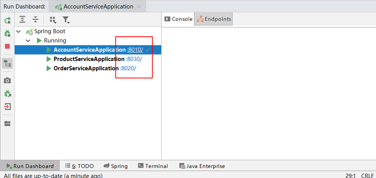Open the :8030/ link for ProductServiceApplication
The image size is (376, 178).
click(x=134, y=59)
